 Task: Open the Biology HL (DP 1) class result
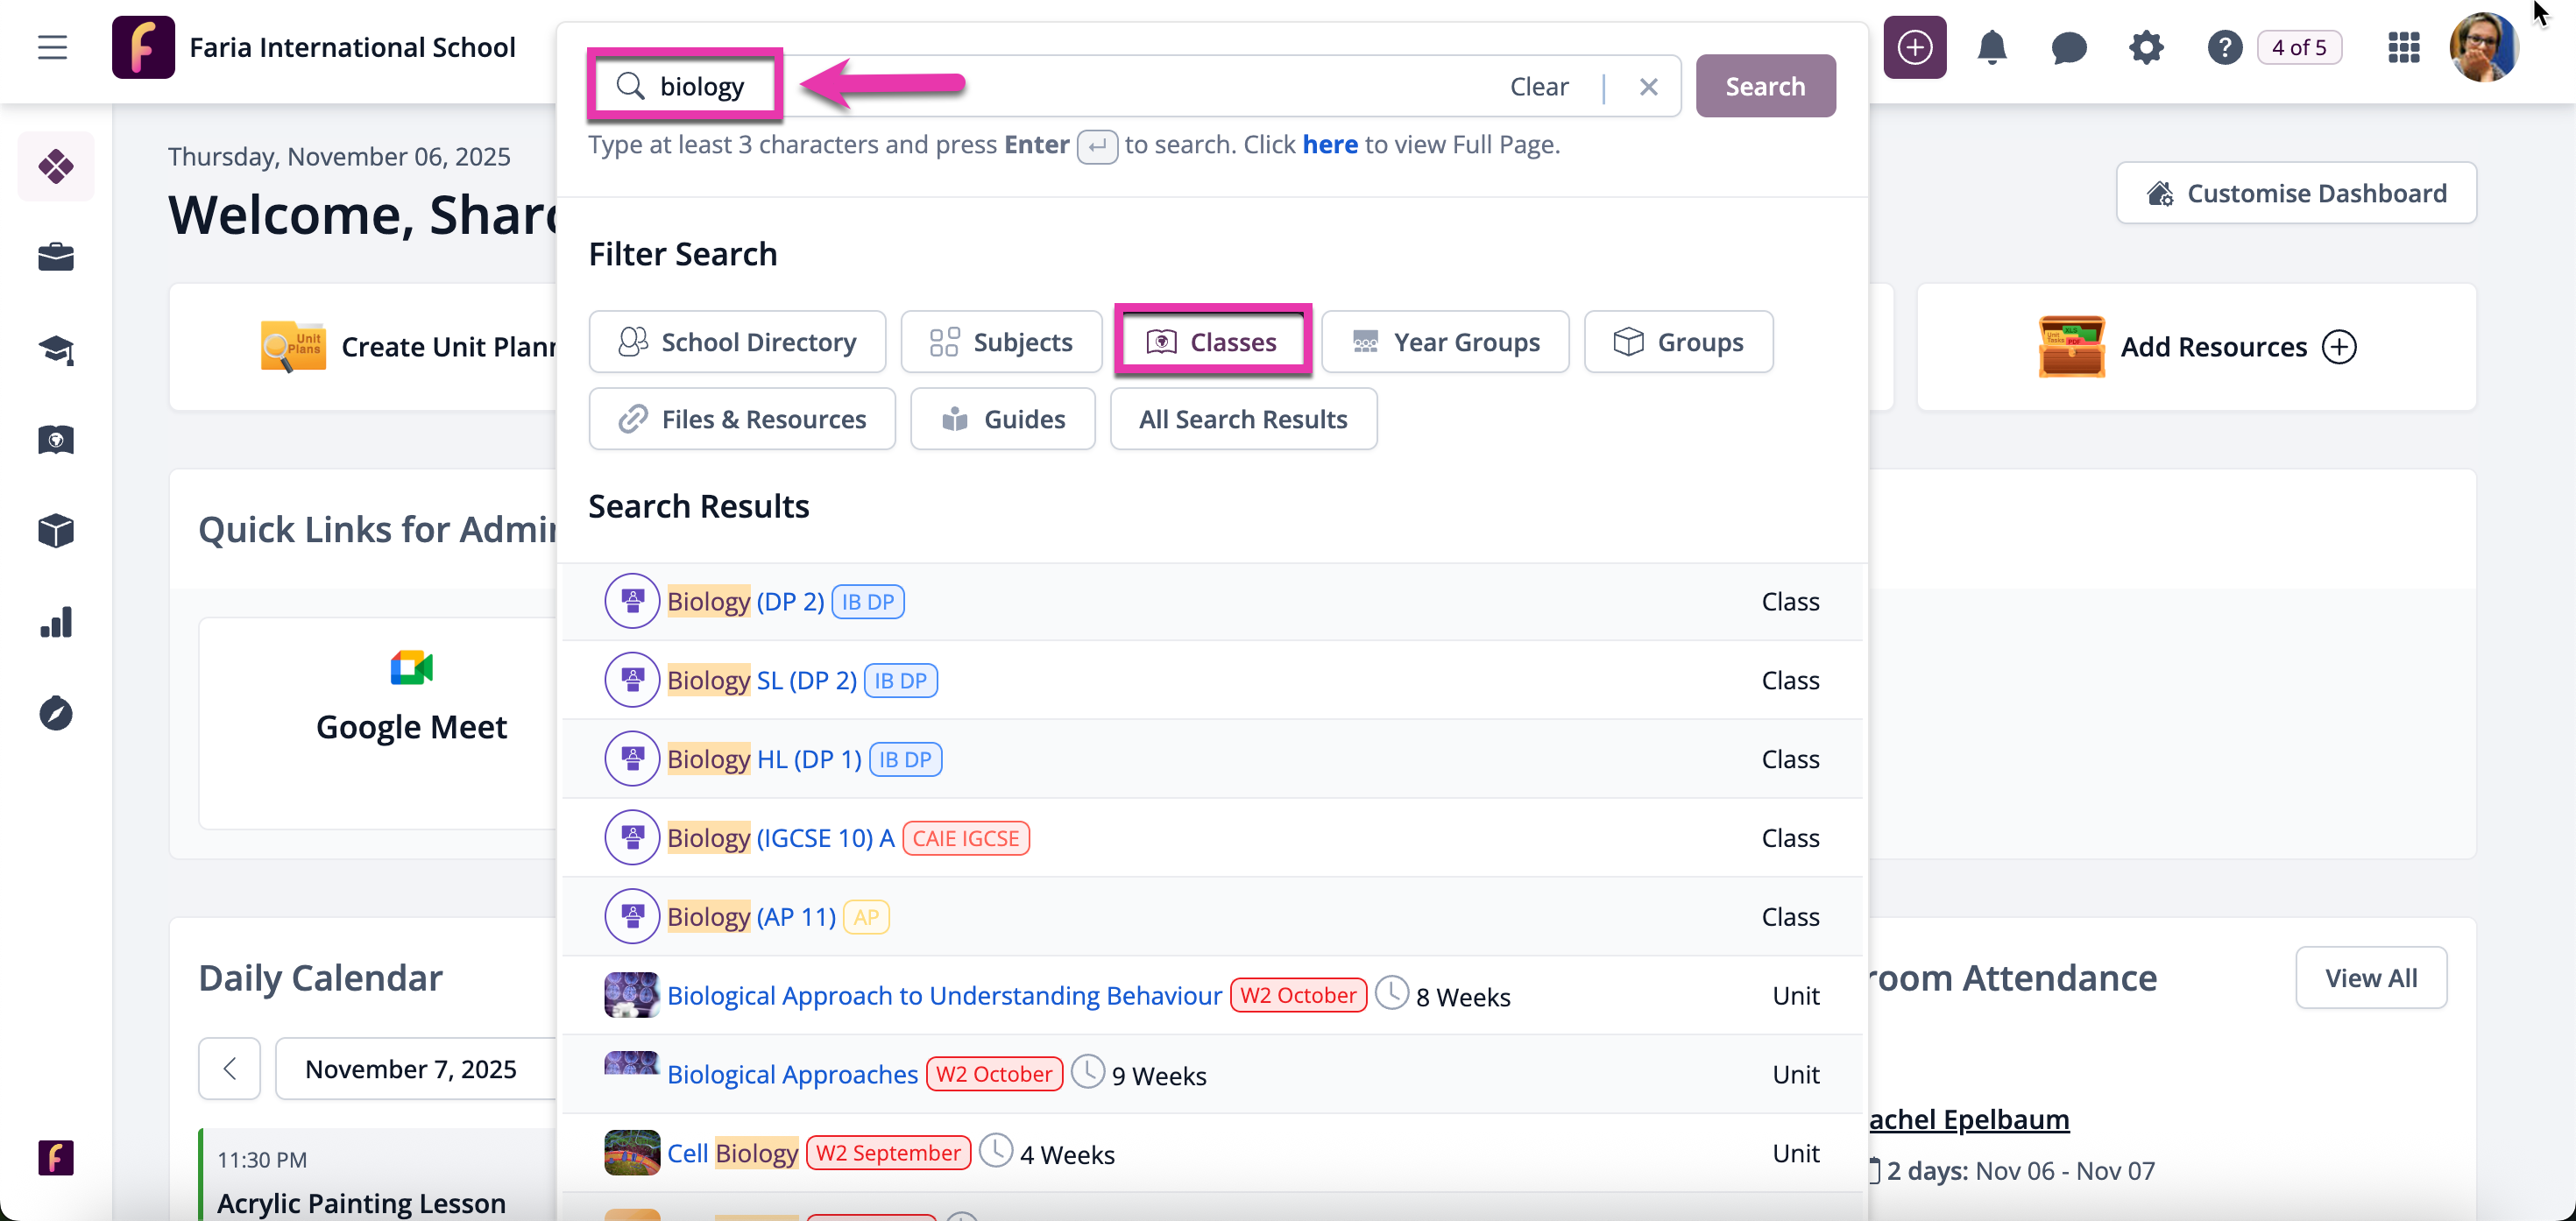coord(764,760)
